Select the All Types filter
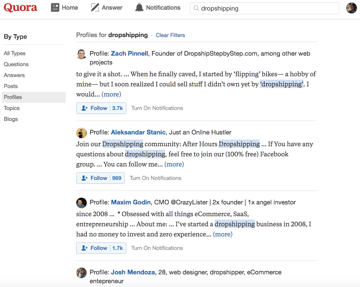The height and width of the screenshot is (287, 360). tap(14, 53)
